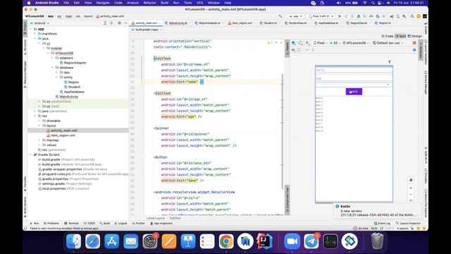The width and height of the screenshot is (451, 254).
Task: Run the app with the green play button
Action: 340,16
